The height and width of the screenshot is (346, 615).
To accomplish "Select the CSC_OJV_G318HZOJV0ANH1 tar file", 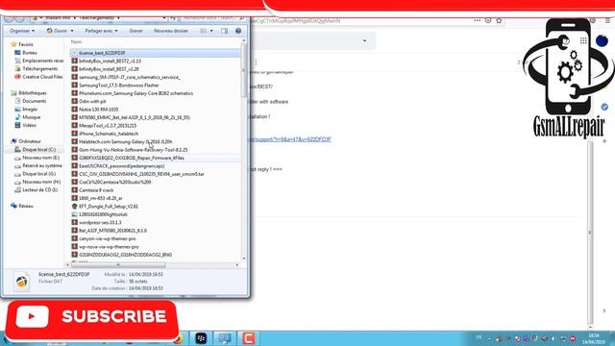I will (x=141, y=174).
